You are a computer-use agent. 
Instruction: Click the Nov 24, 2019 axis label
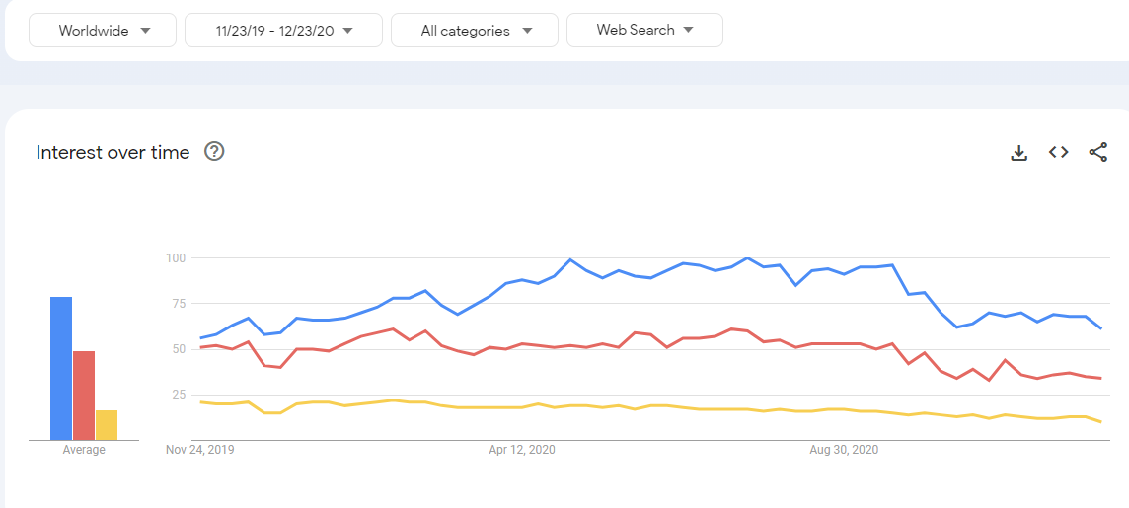pyautogui.click(x=200, y=450)
